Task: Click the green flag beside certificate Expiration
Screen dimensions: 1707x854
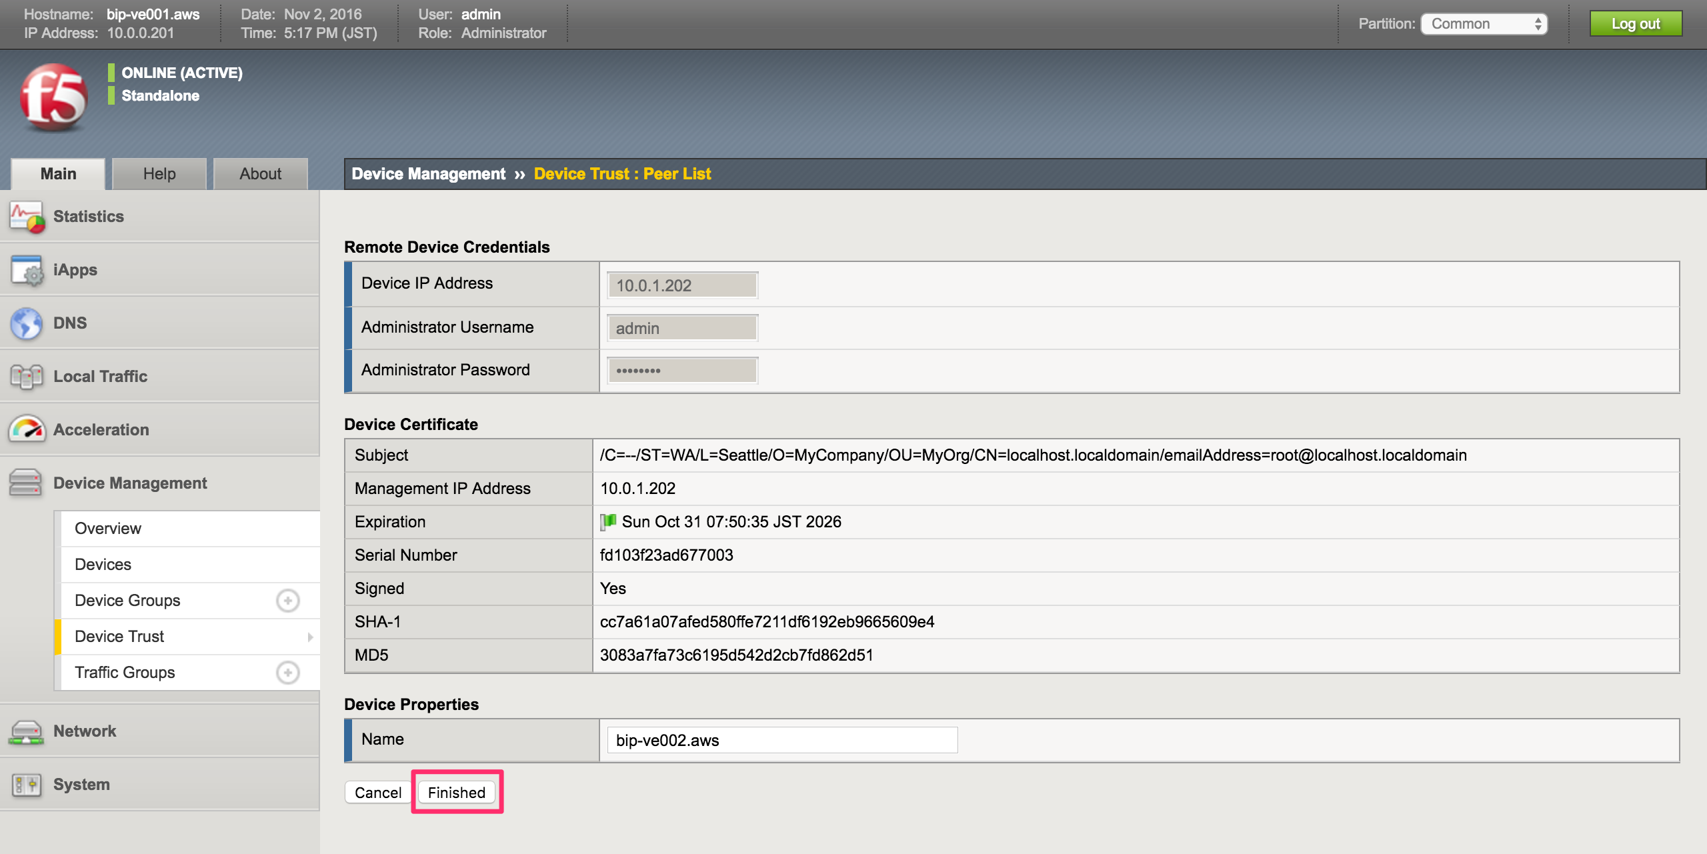Action: click(609, 521)
